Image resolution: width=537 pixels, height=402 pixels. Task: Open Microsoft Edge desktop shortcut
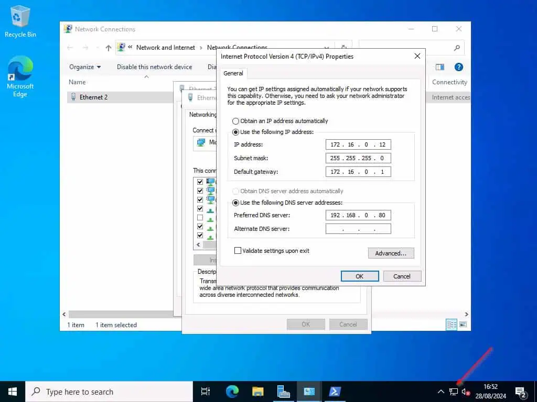[20, 76]
